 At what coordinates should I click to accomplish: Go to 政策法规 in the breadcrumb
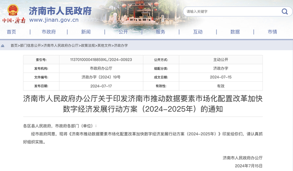[x=88, y=45]
